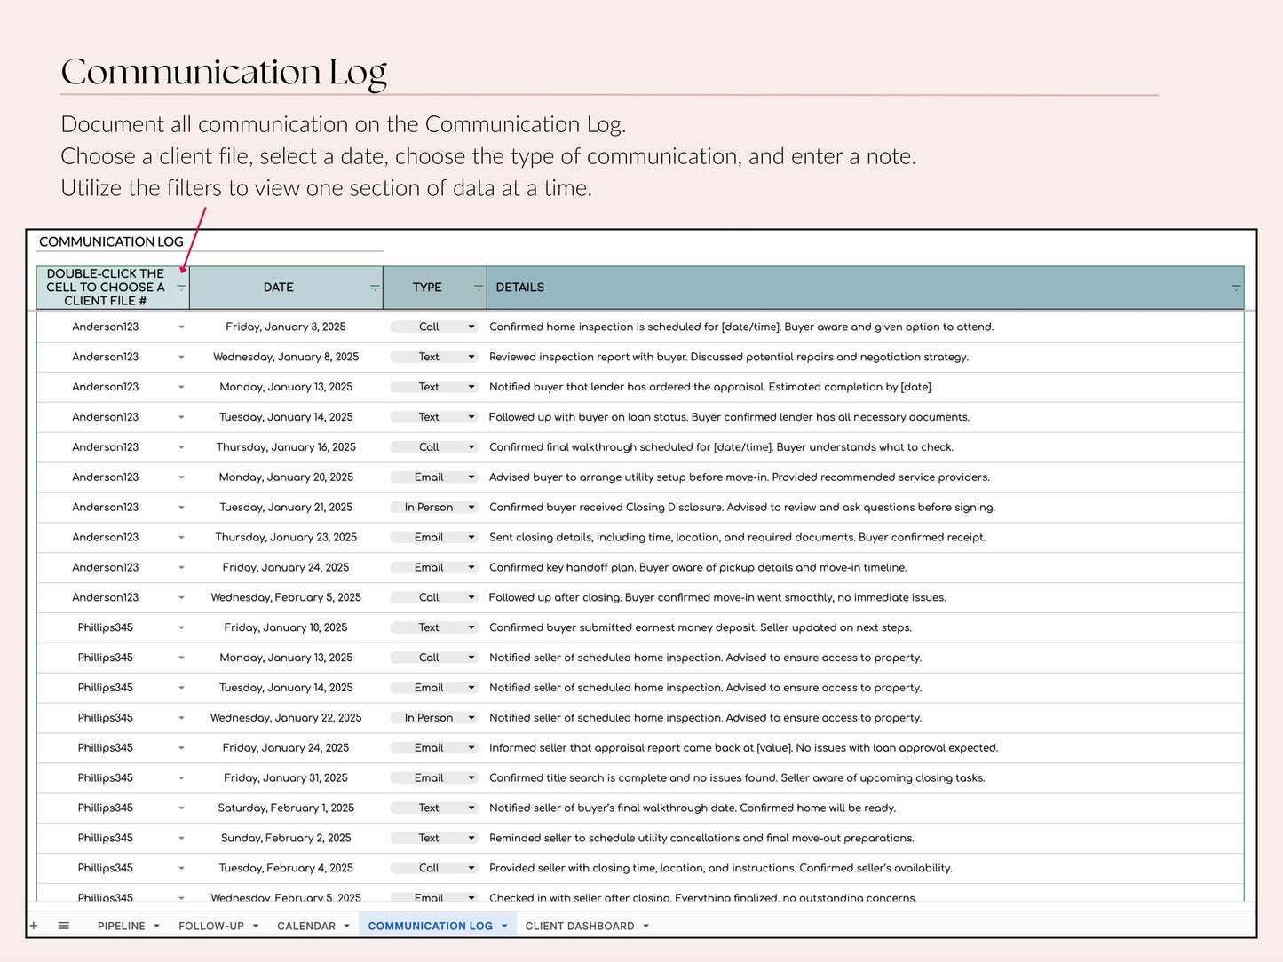The height and width of the screenshot is (962, 1283).
Task: Select details 'Followed up after closing' cell
Action: click(x=865, y=597)
